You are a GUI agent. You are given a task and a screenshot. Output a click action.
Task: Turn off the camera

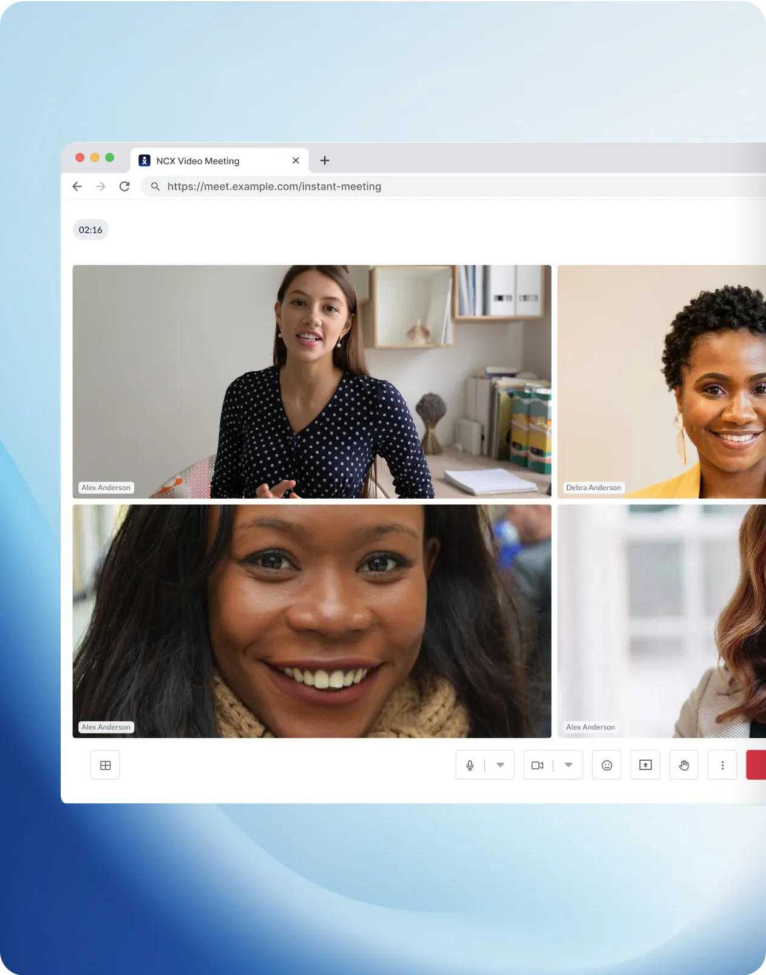pyautogui.click(x=538, y=765)
